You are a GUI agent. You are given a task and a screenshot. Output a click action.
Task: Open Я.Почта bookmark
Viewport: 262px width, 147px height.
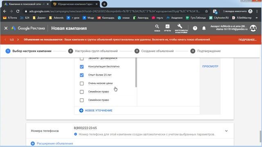coord(10,18)
